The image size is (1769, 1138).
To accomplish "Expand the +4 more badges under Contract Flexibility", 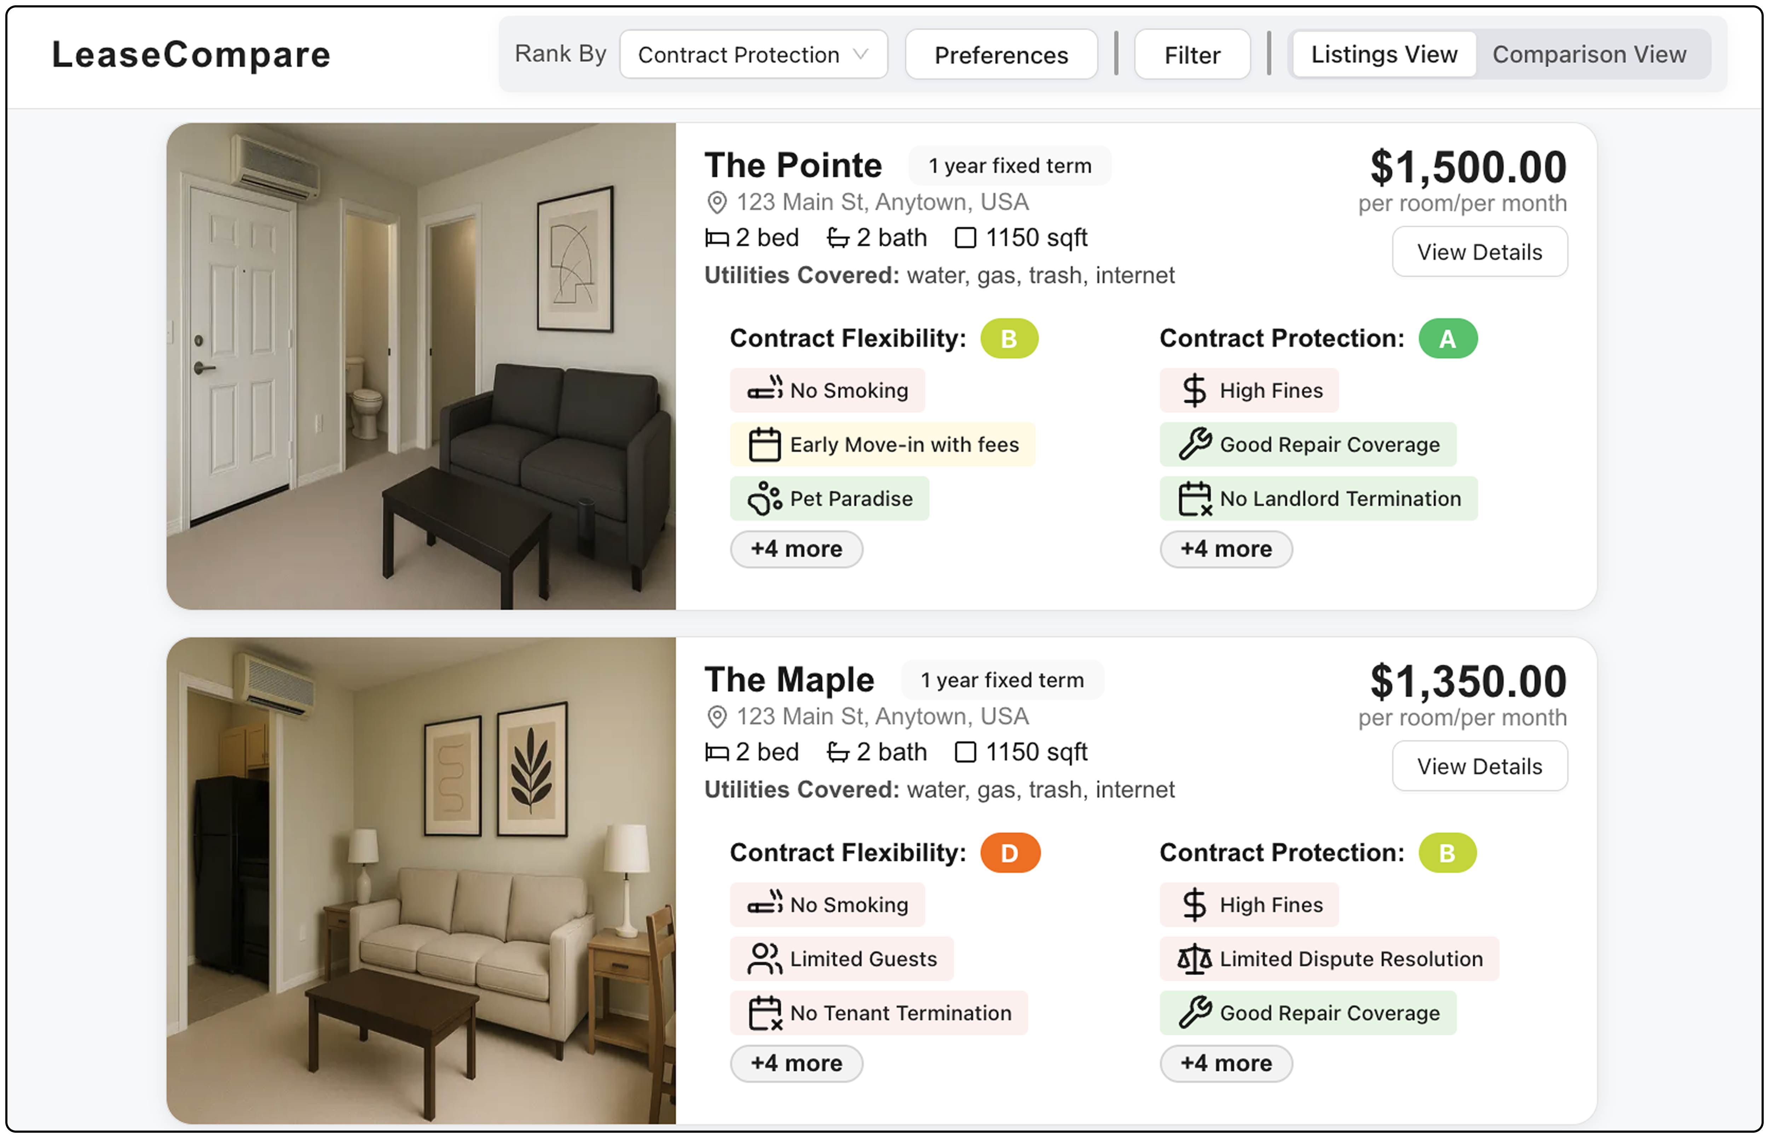I will pyautogui.click(x=796, y=549).
